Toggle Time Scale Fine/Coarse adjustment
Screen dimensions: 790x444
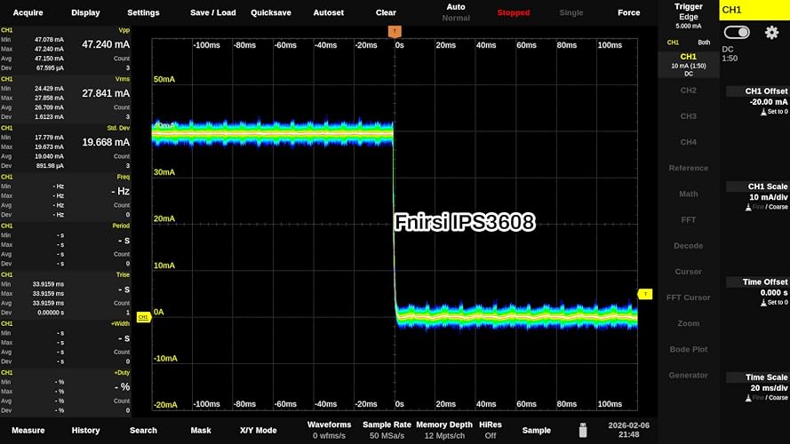pyautogui.click(x=767, y=398)
